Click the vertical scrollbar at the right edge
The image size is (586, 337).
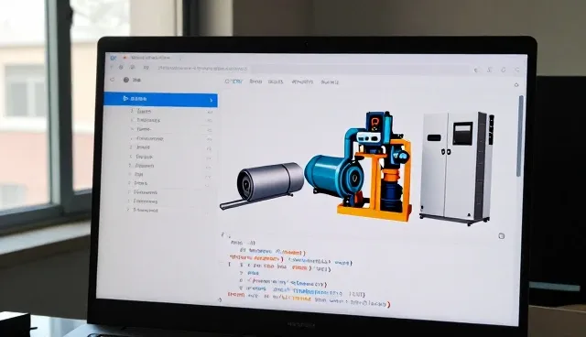pyautogui.click(x=521, y=136)
